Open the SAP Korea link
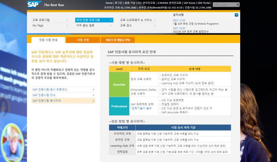The image size is (277, 162). (189, 3)
